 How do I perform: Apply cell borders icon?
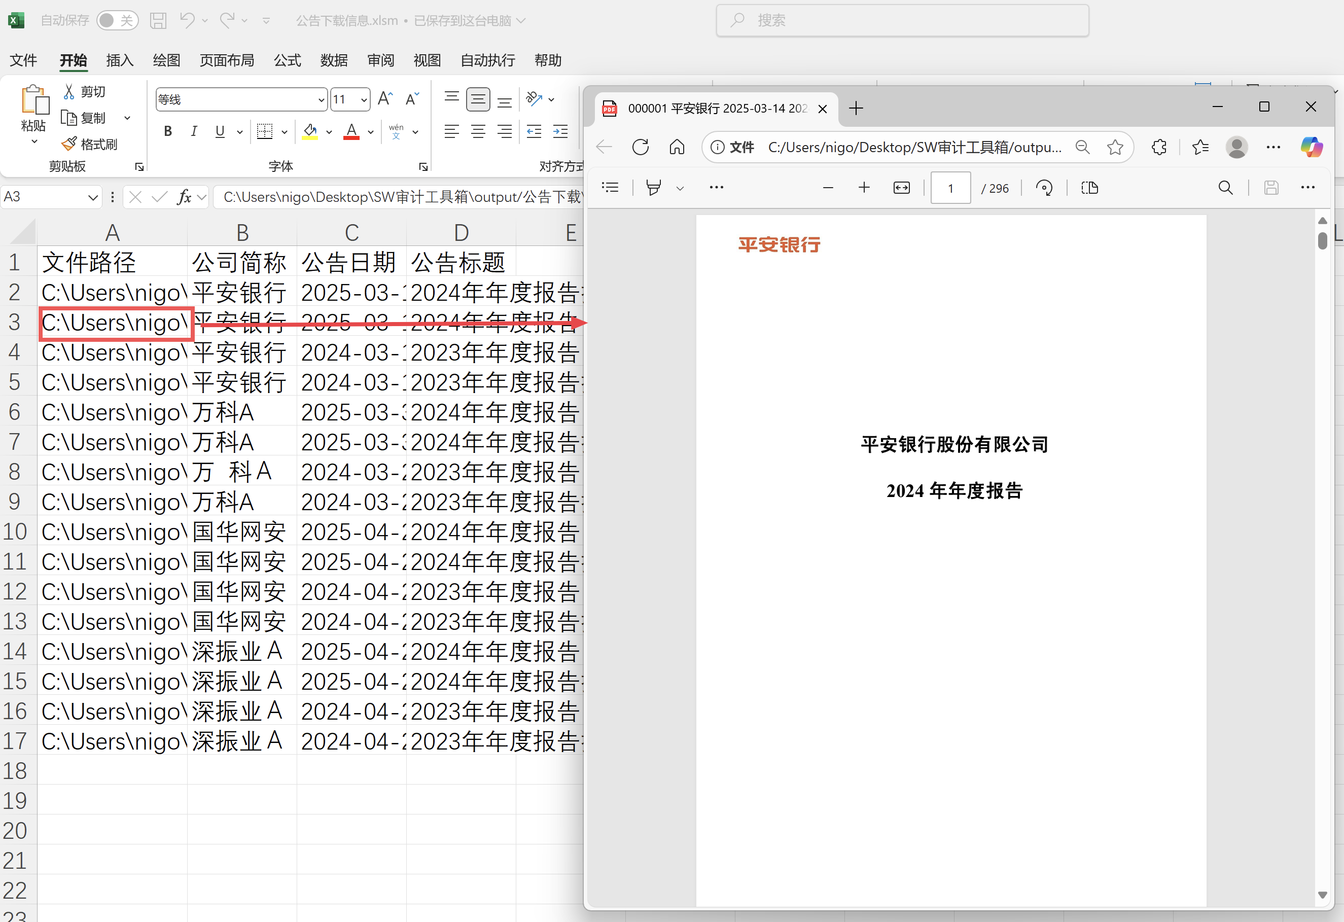pos(265,131)
